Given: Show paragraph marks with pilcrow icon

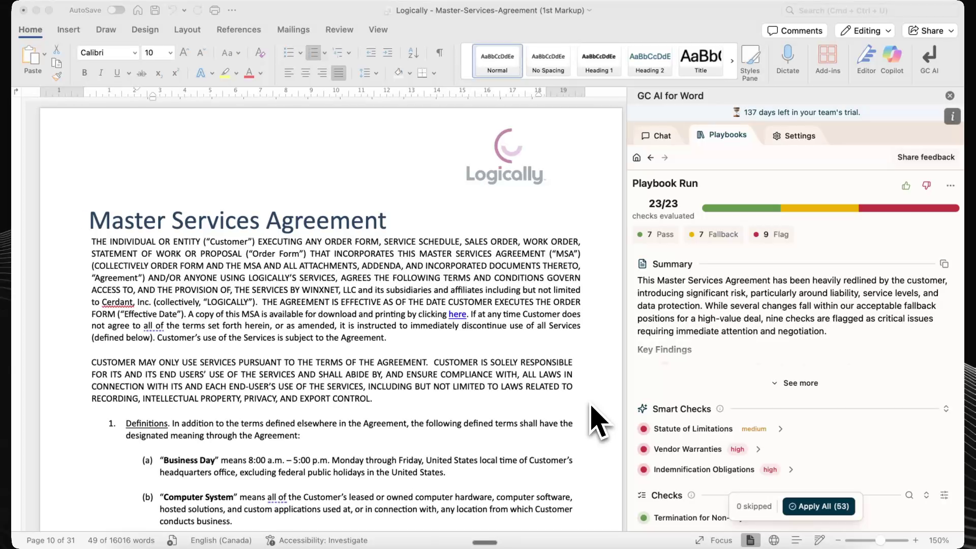Looking at the screenshot, I should pyautogui.click(x=439, y=53).
